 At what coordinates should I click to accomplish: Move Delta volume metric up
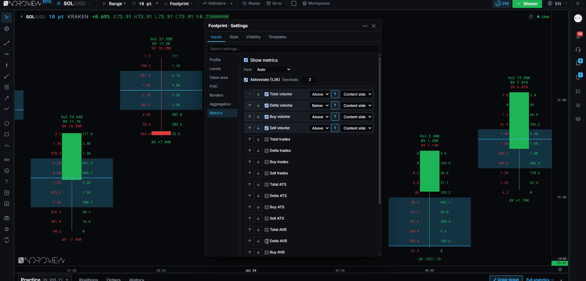tap(250, 105)
